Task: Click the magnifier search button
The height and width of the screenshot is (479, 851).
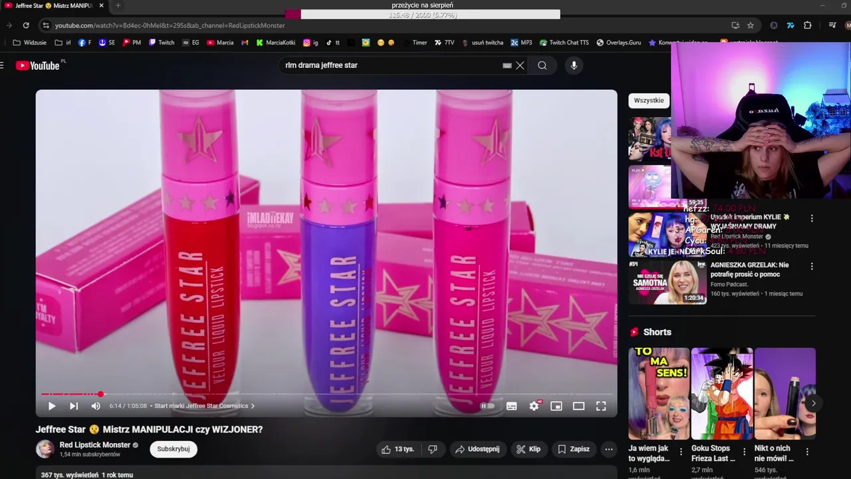Action: 543,65
